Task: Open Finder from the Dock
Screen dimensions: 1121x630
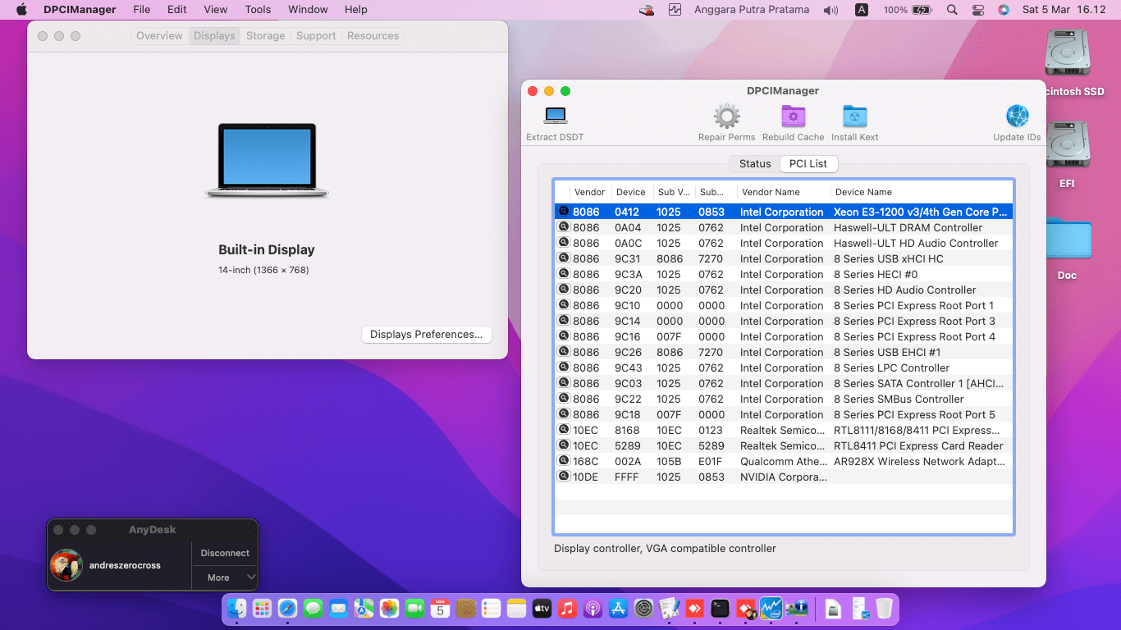Action: (237, 608)
